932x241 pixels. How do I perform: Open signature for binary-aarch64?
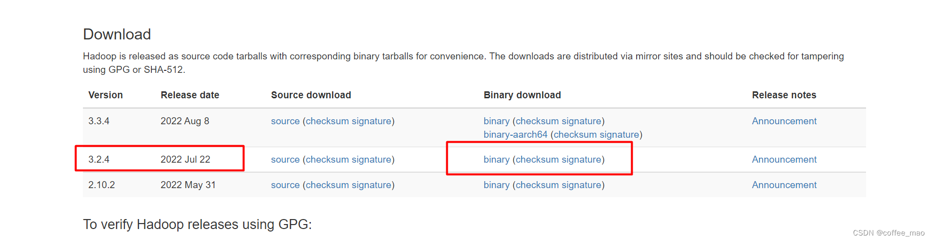(x=619, y=135)
